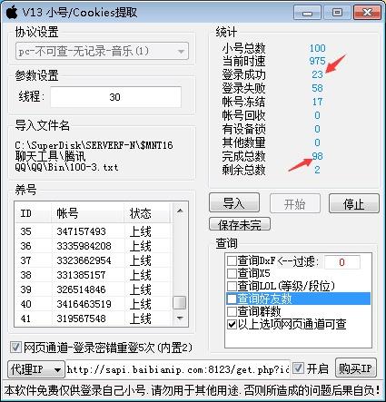Minimize the V13 Cookies window
The image size is (386, 402).
click(x=307, y=13)
